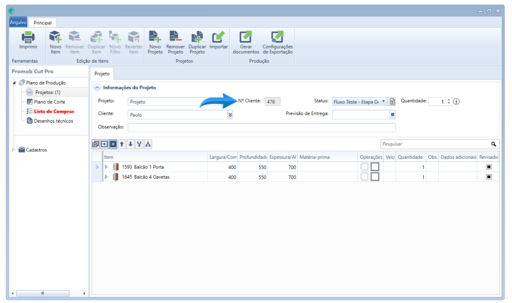The image size is (512, 303).
Task: Click the Imprimir printer icon
Action: [x=28, y=37]
